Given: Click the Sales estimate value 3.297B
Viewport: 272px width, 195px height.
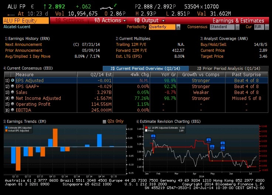Looking at the screenshot, I should (104, 92).
